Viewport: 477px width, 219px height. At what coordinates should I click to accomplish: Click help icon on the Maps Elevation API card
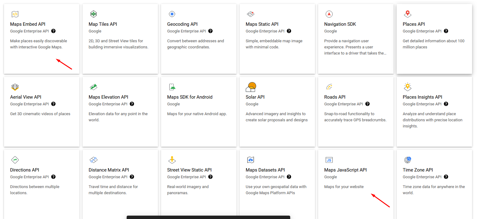click(x=132, y=104)
